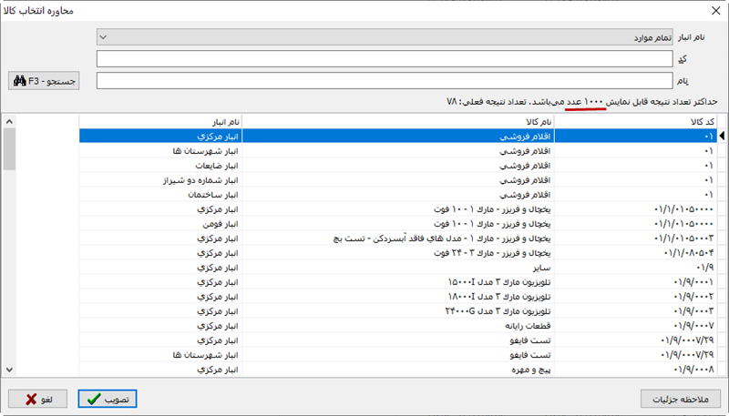The width and height of the screenshot is (729, 416).
Task: Click the binoculars search button (جستجو - F3)
Action: click(x=44, y=81)
